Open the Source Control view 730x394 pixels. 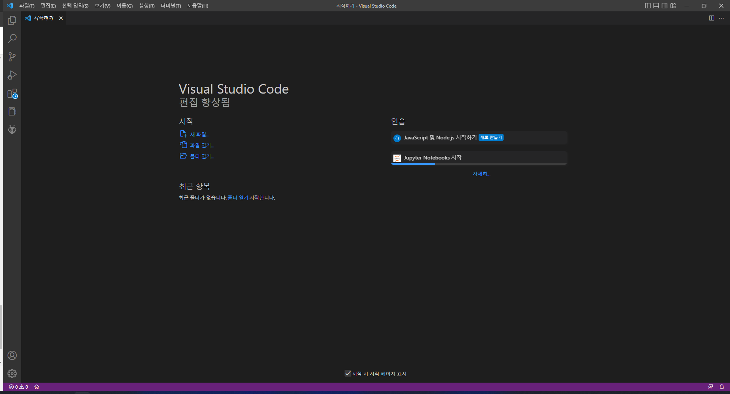point(12,57)
